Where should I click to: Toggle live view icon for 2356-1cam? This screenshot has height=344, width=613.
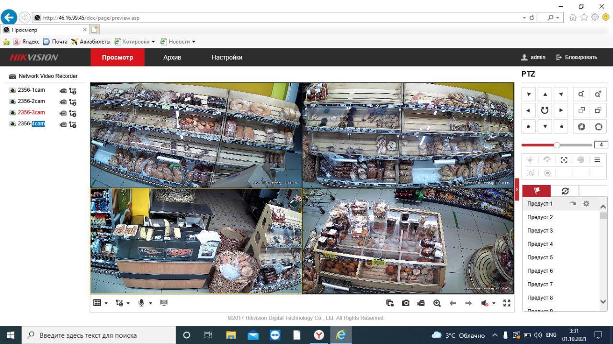point(12,90)
